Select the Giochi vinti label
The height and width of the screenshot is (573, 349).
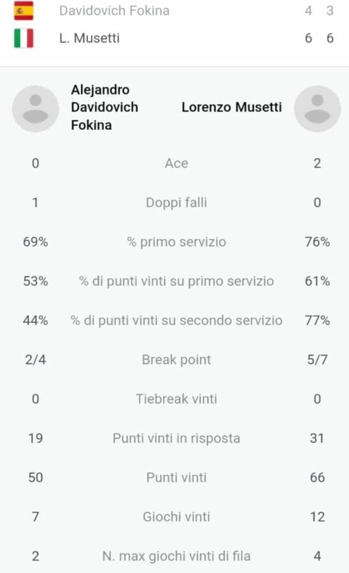(x=176, y=517)
